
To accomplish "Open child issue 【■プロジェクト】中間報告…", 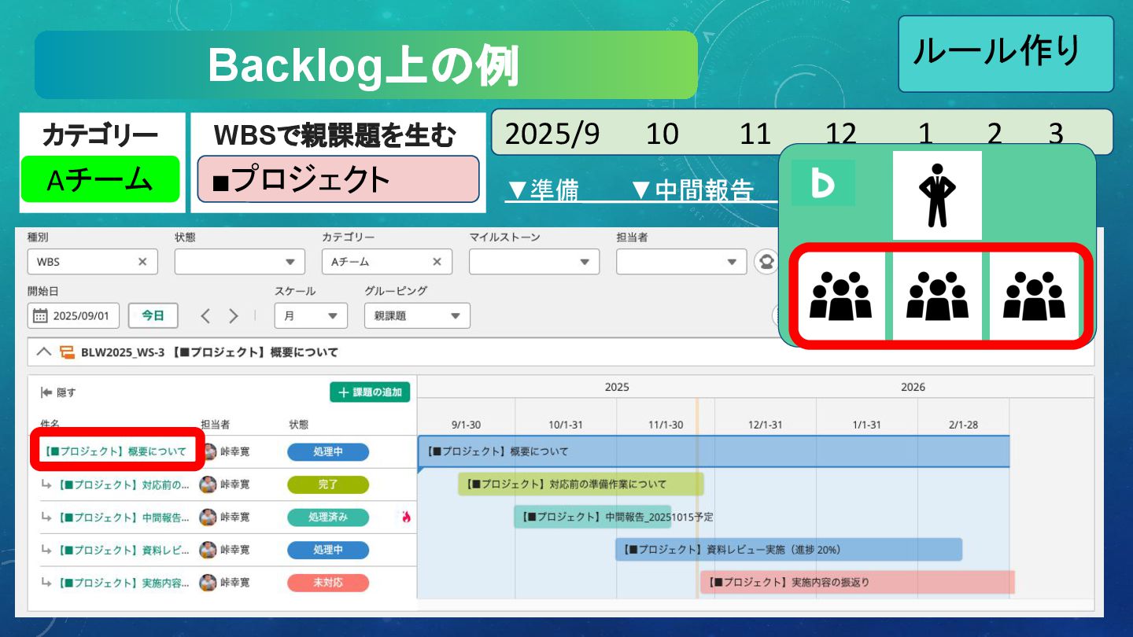I will (124, 517).
